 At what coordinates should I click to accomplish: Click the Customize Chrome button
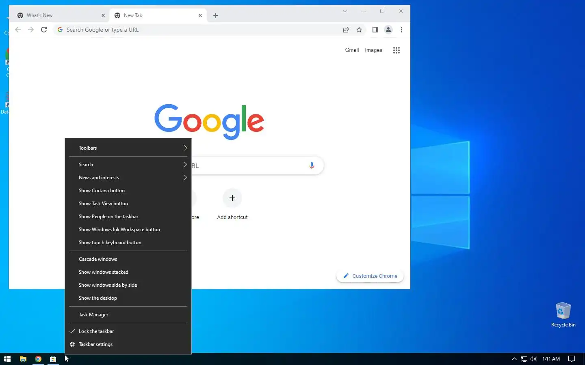(370, 276)
